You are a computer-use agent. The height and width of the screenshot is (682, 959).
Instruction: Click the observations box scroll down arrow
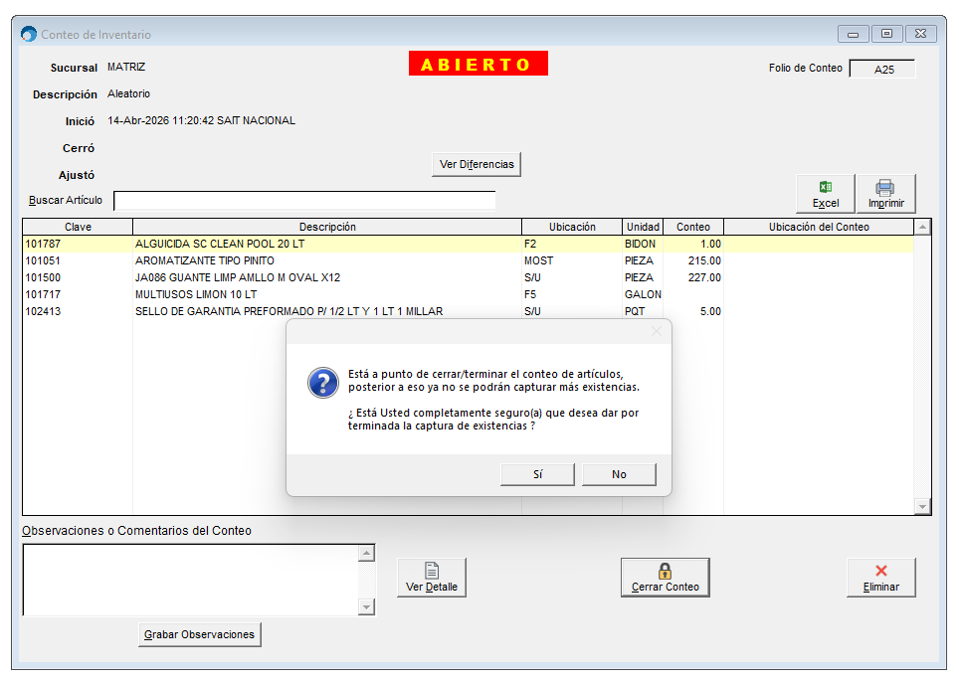367,607
